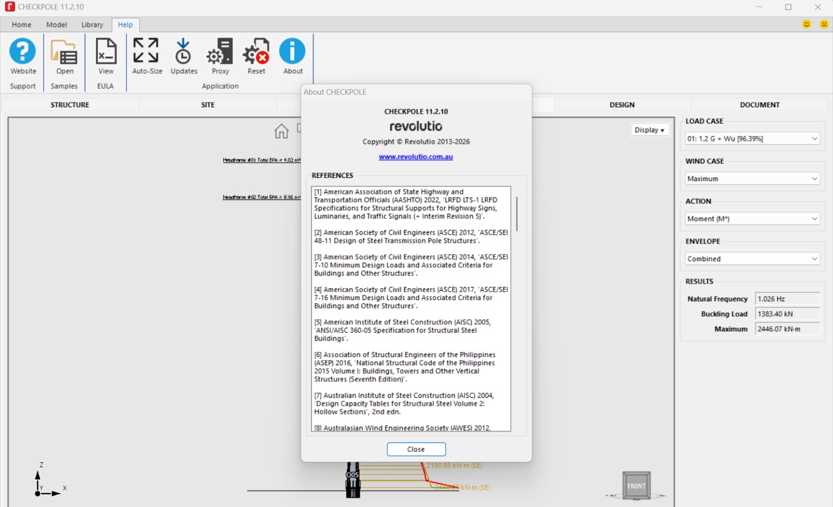833x507 pixels.
Task: Switch to the Home ribbon tab
Action: (21, 24)
